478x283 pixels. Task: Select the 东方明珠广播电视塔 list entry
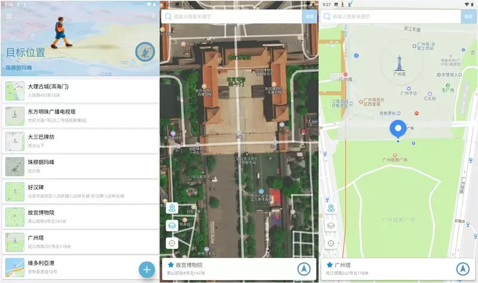[80, 116]
